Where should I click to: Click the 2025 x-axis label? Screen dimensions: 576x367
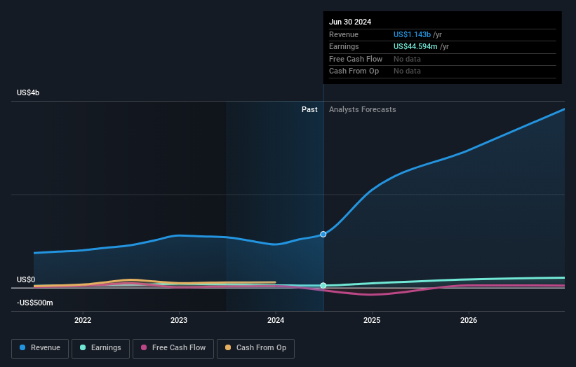[x=372, y=320]
